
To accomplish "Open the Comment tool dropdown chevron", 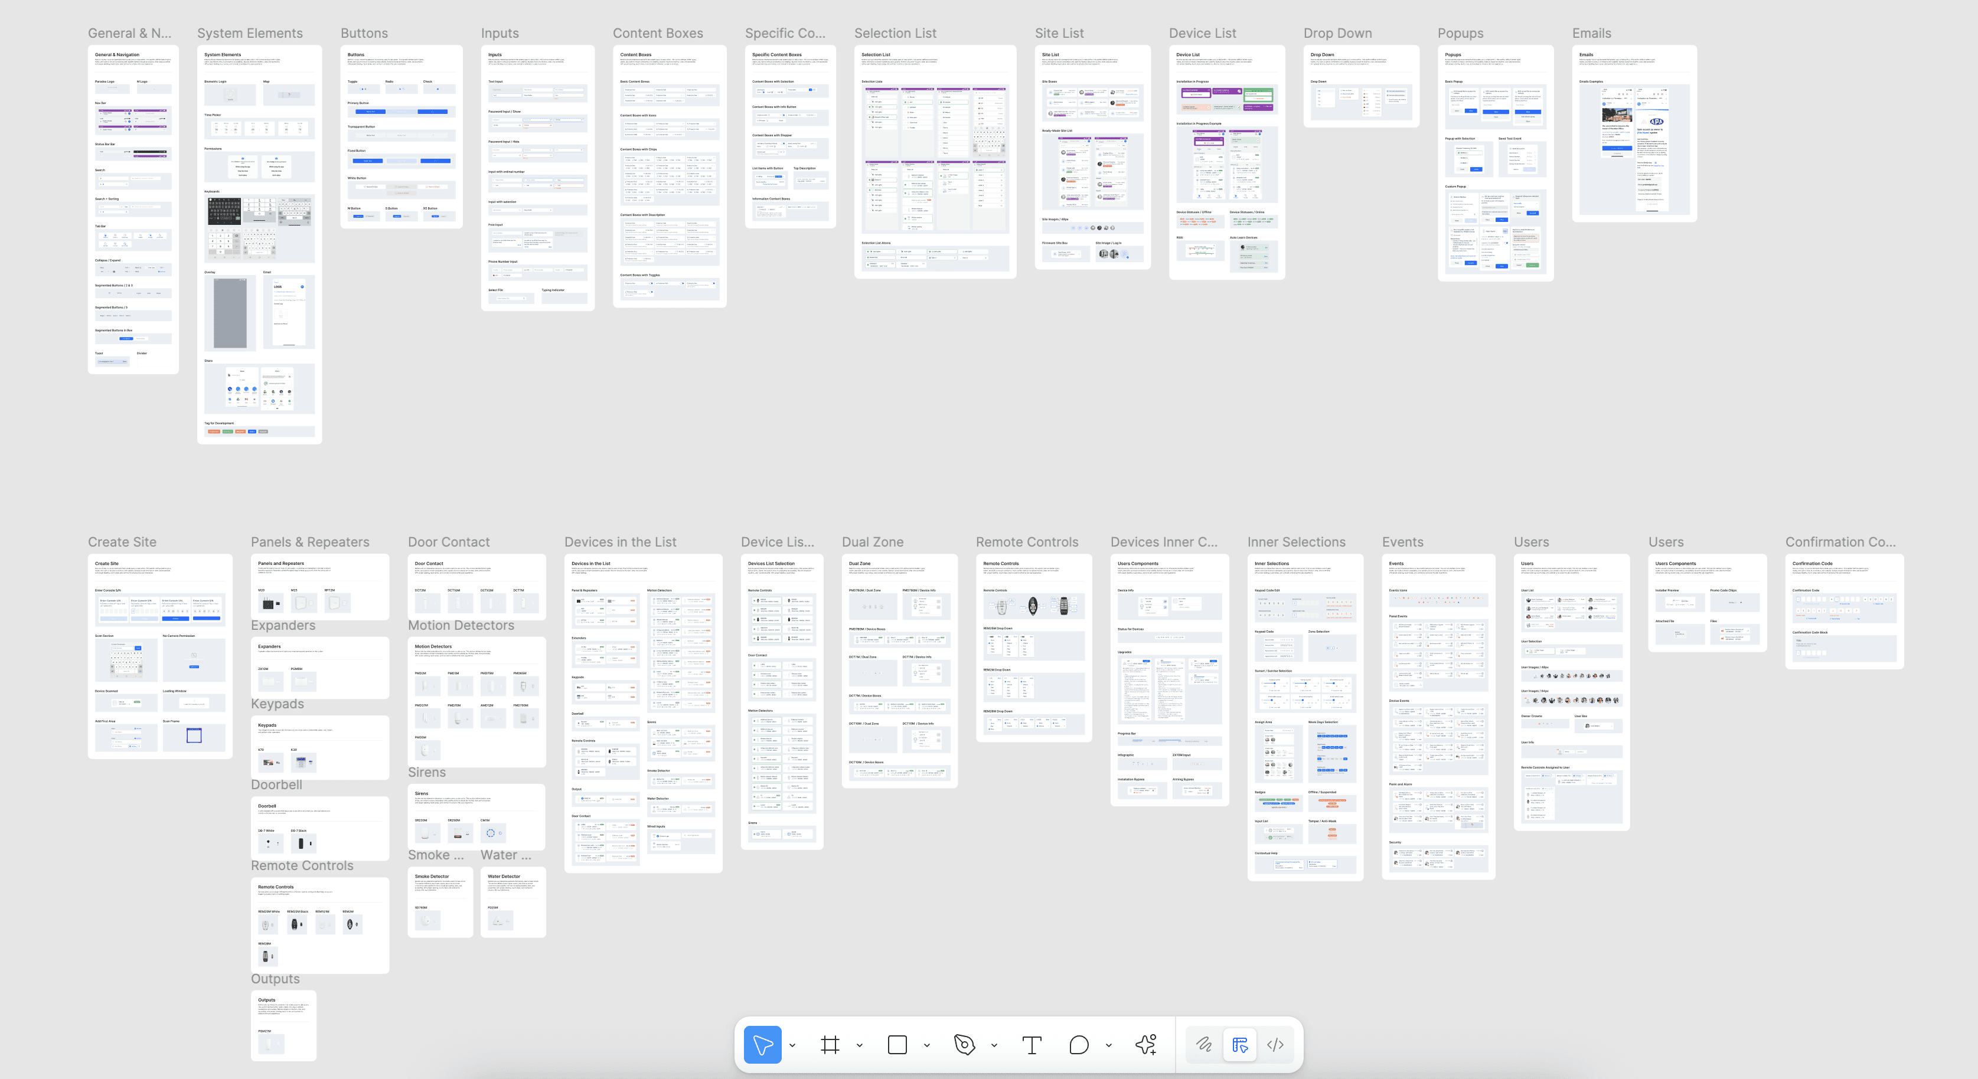I will click(1108, 1045).
